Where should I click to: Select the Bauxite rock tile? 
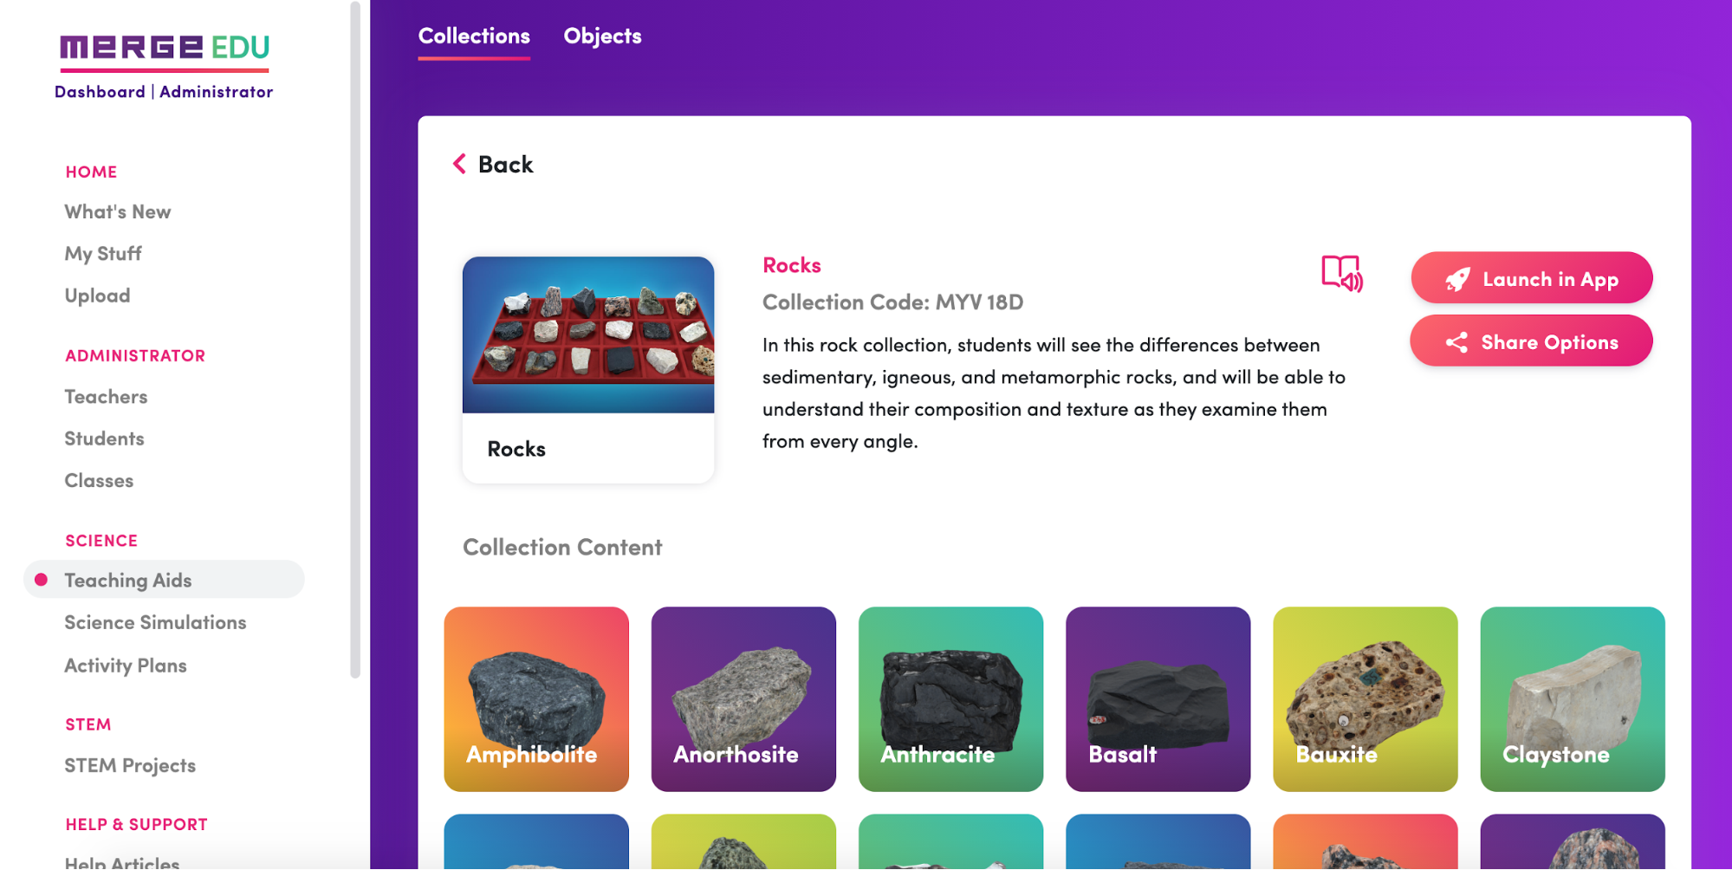(x=1365, y=698)
